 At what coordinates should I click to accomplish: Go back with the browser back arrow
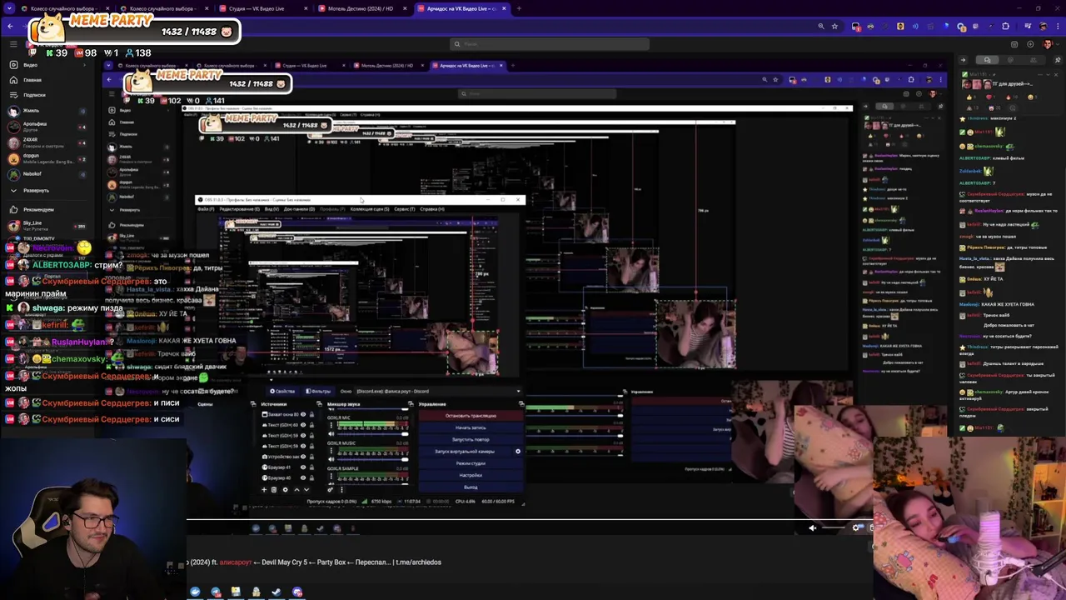pyautogui.click(x=10, y=27)
